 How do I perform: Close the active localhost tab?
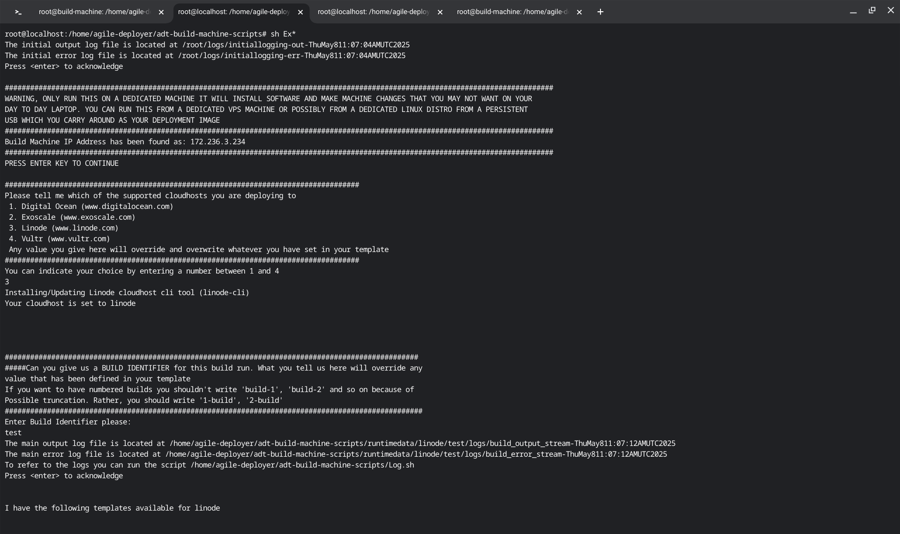coord(300,13)
